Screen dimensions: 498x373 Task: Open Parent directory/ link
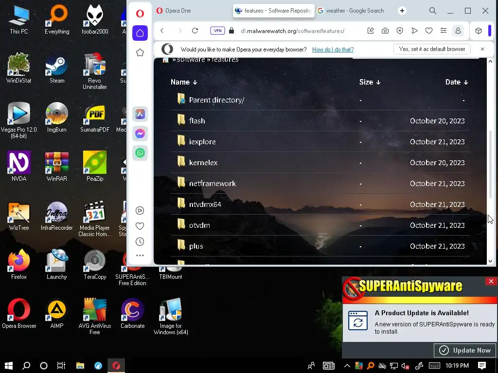pyautogui.click(x=216, y=100)
